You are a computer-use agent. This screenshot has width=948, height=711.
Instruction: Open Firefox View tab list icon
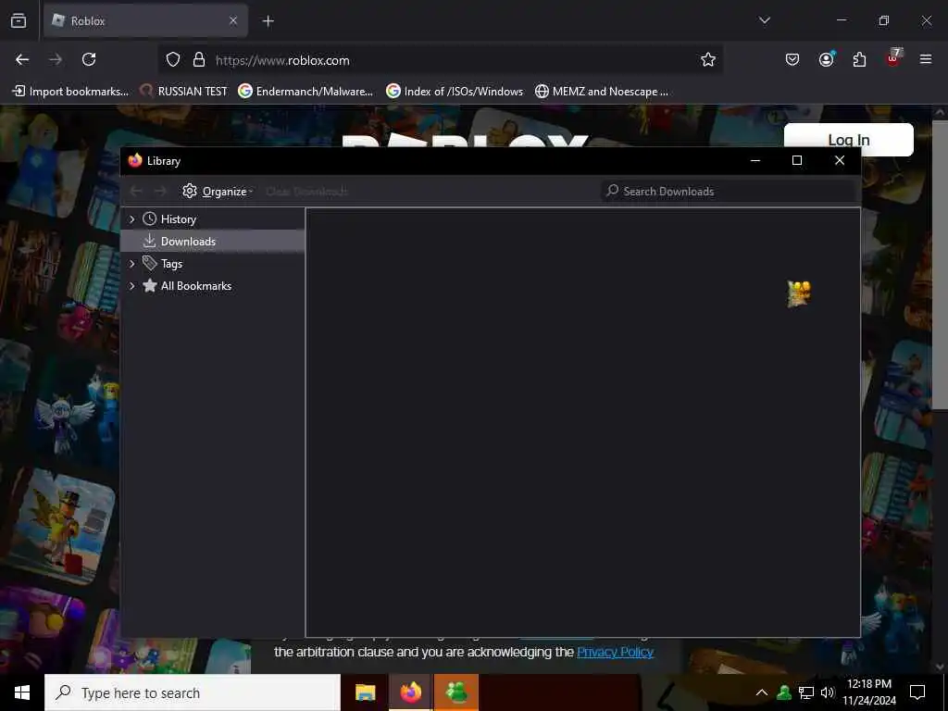(19, 20)
